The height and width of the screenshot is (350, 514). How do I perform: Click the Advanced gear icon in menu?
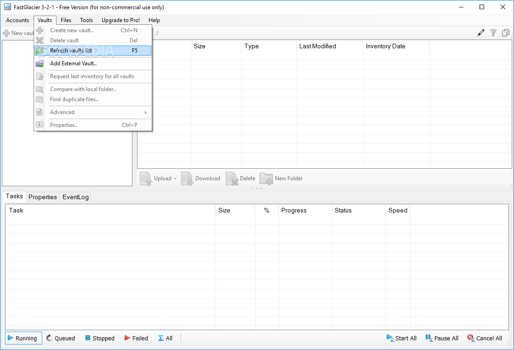pyautogui.click(x=40, y=112)
